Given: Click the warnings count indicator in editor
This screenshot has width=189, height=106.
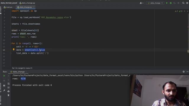Looking at the screenshot, I should pos(177,11).
